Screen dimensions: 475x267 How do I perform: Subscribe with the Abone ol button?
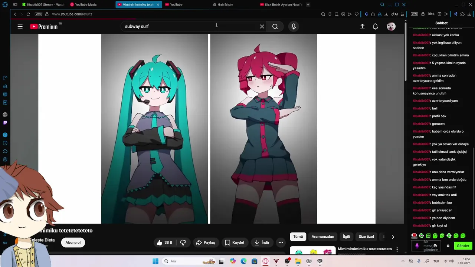point(73,243)
